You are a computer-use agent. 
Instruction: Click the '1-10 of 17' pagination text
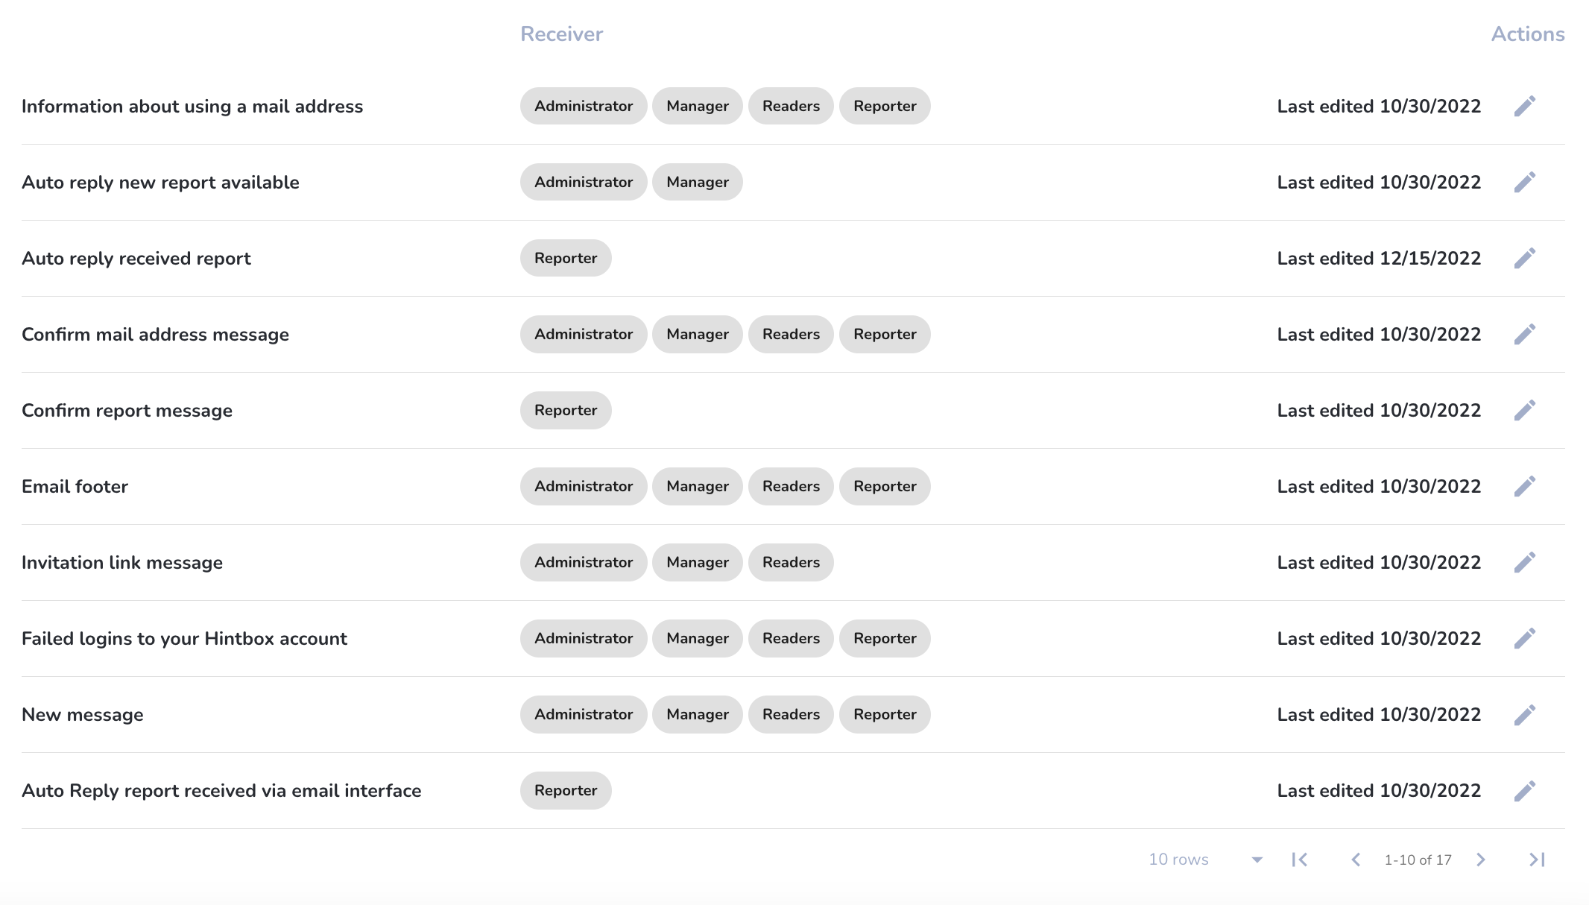click(x=1418, y=860)
